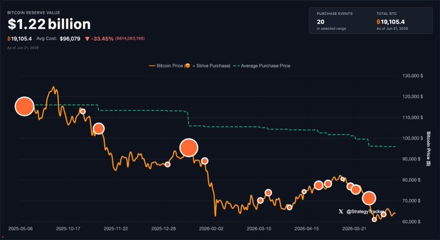This screenshot has height=240, width=440.
Task: Click the 130,000 $ axis label
Action: (x=412, y=76)
